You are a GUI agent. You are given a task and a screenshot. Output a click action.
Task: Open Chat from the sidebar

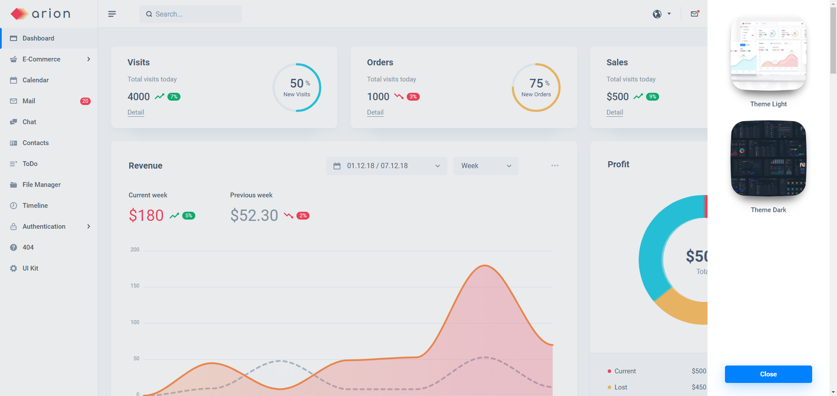coord(29,122)
